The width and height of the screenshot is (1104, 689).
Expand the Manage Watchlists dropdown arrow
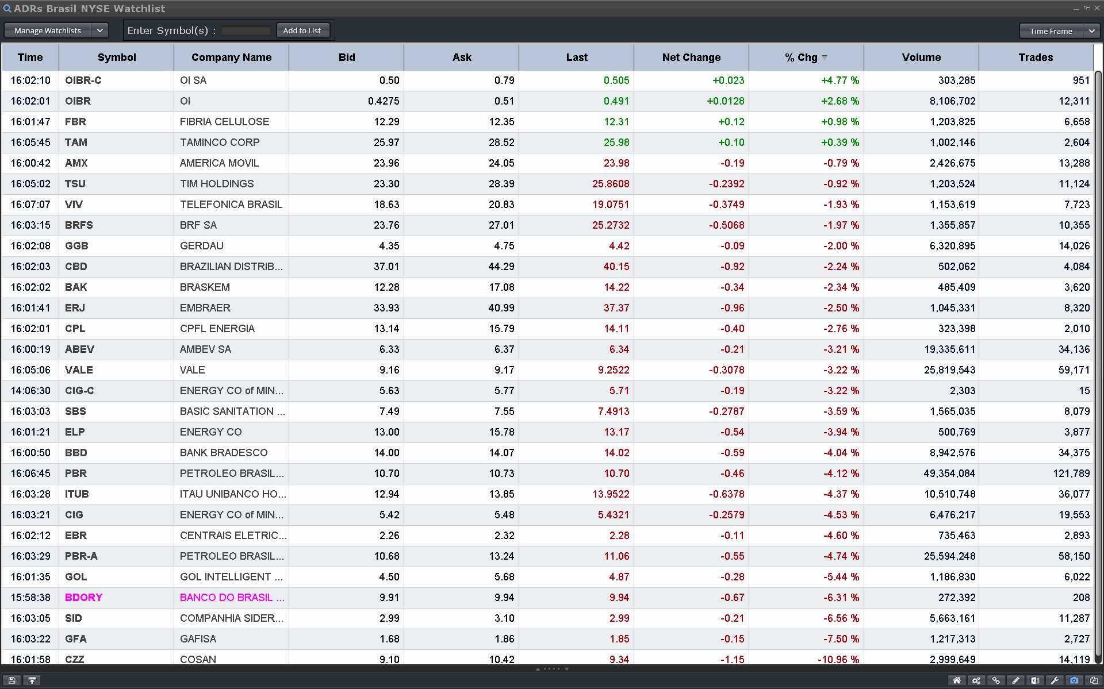pos(100,30)
